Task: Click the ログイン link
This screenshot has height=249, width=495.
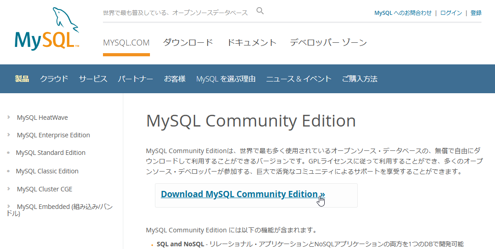Action: point(451,13)
